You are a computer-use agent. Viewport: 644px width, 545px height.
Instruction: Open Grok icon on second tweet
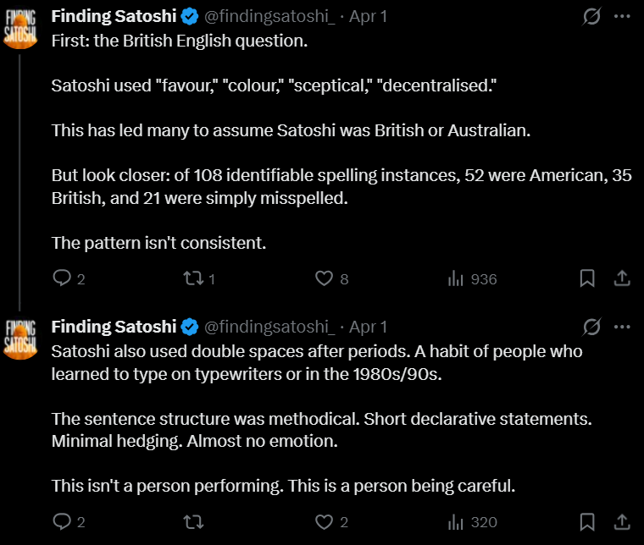pos(592,327)
